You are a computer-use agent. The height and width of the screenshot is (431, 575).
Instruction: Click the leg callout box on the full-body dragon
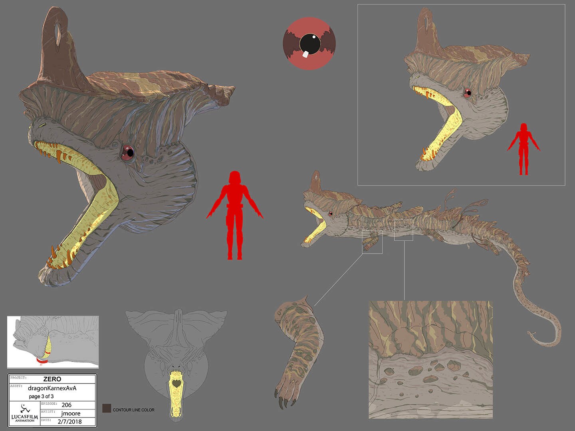coord(372,242)
